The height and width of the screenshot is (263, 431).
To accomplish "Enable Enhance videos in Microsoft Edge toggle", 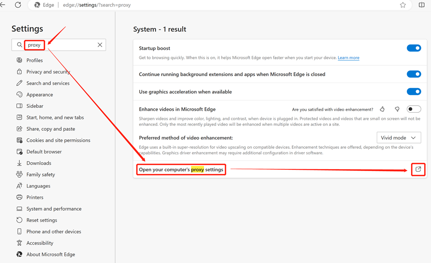I will pyautogui.click(x=414, y=109).
